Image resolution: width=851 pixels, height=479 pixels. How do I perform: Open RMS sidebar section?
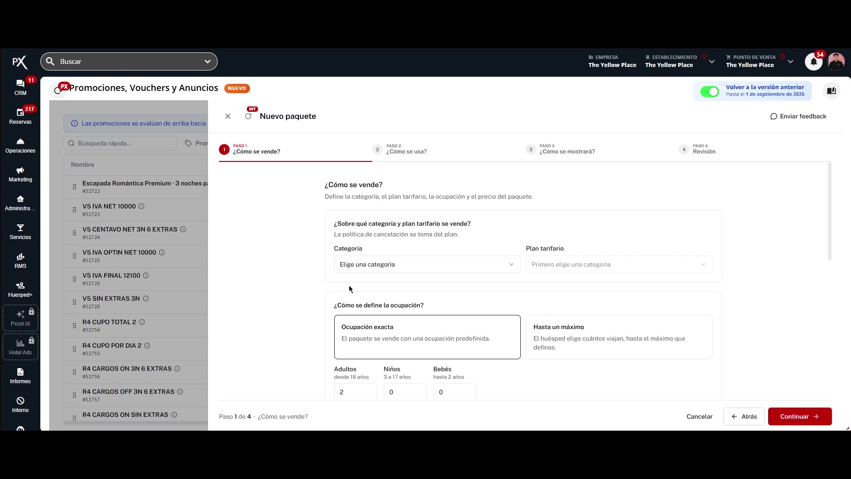point(20,260)
